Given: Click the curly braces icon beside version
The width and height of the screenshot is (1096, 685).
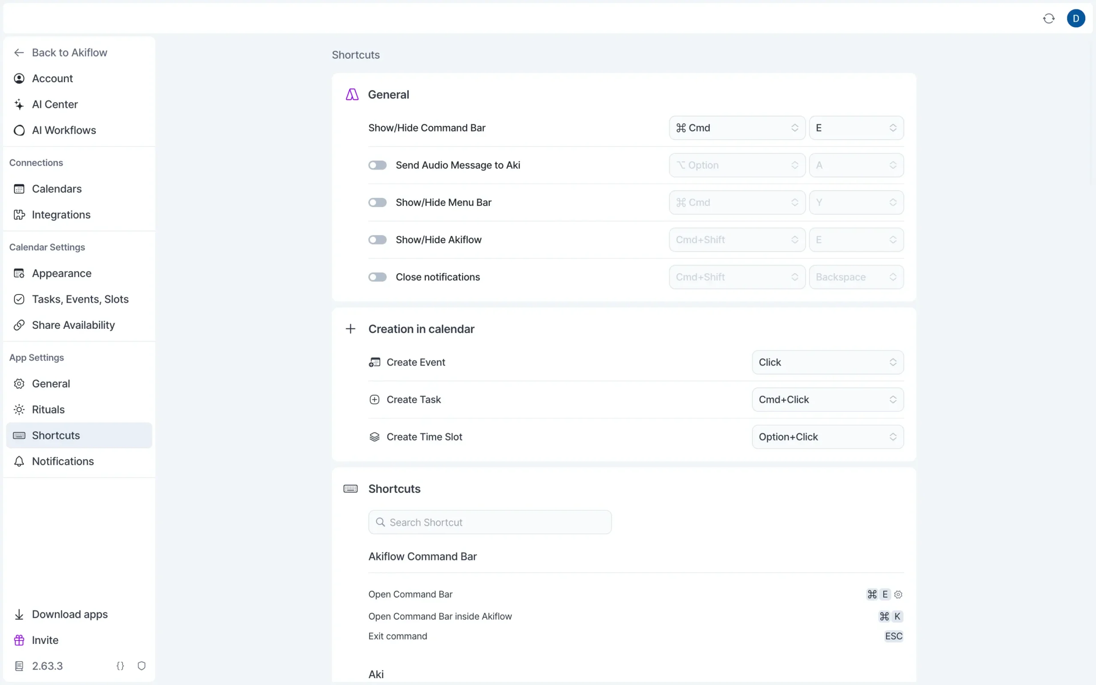Looking at the screenshot, I should click(120, 666).
